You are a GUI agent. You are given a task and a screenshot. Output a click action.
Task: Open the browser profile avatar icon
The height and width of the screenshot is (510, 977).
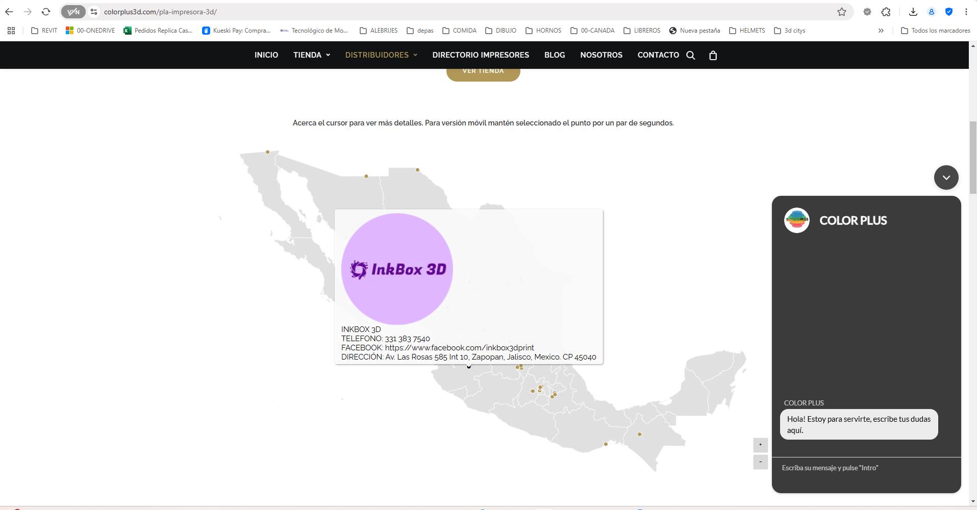[x=932, y=12]
